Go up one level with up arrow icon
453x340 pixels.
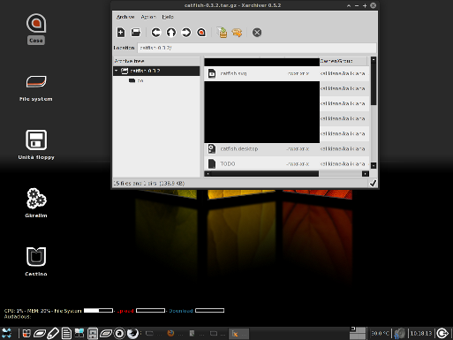pos(171,33)
